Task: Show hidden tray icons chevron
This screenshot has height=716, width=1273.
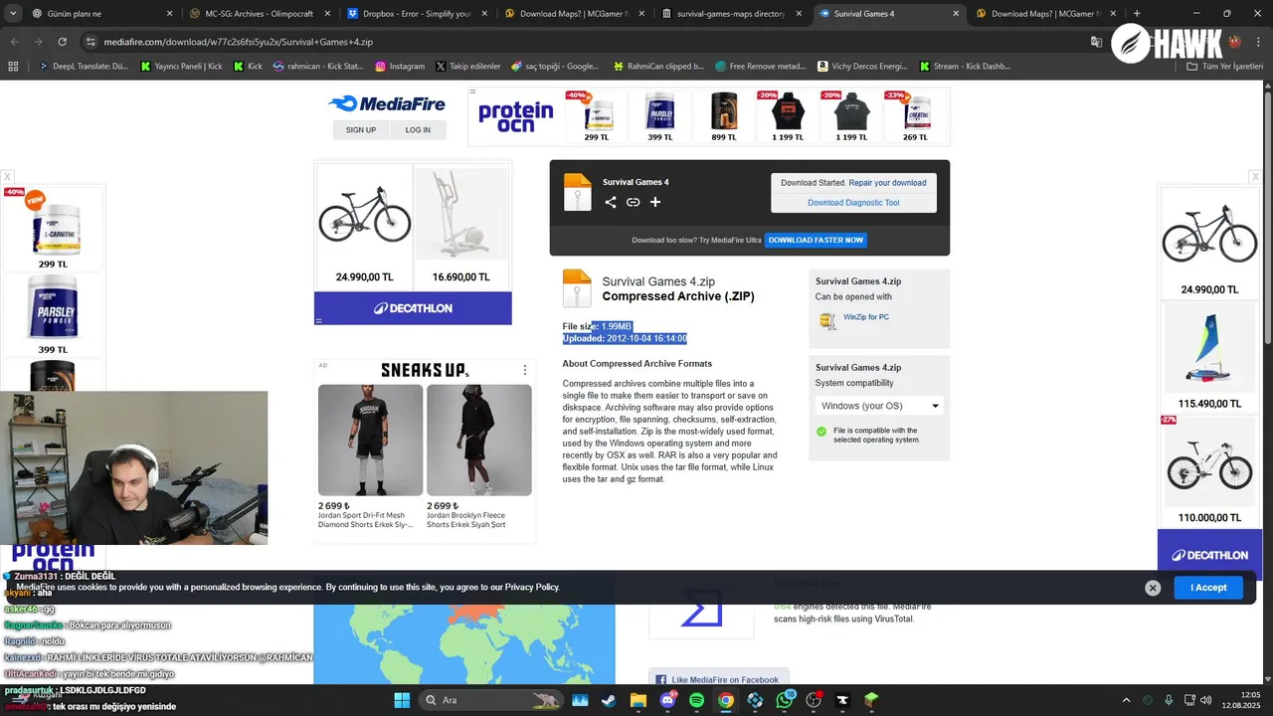Action: click(x=1126, y=700)
